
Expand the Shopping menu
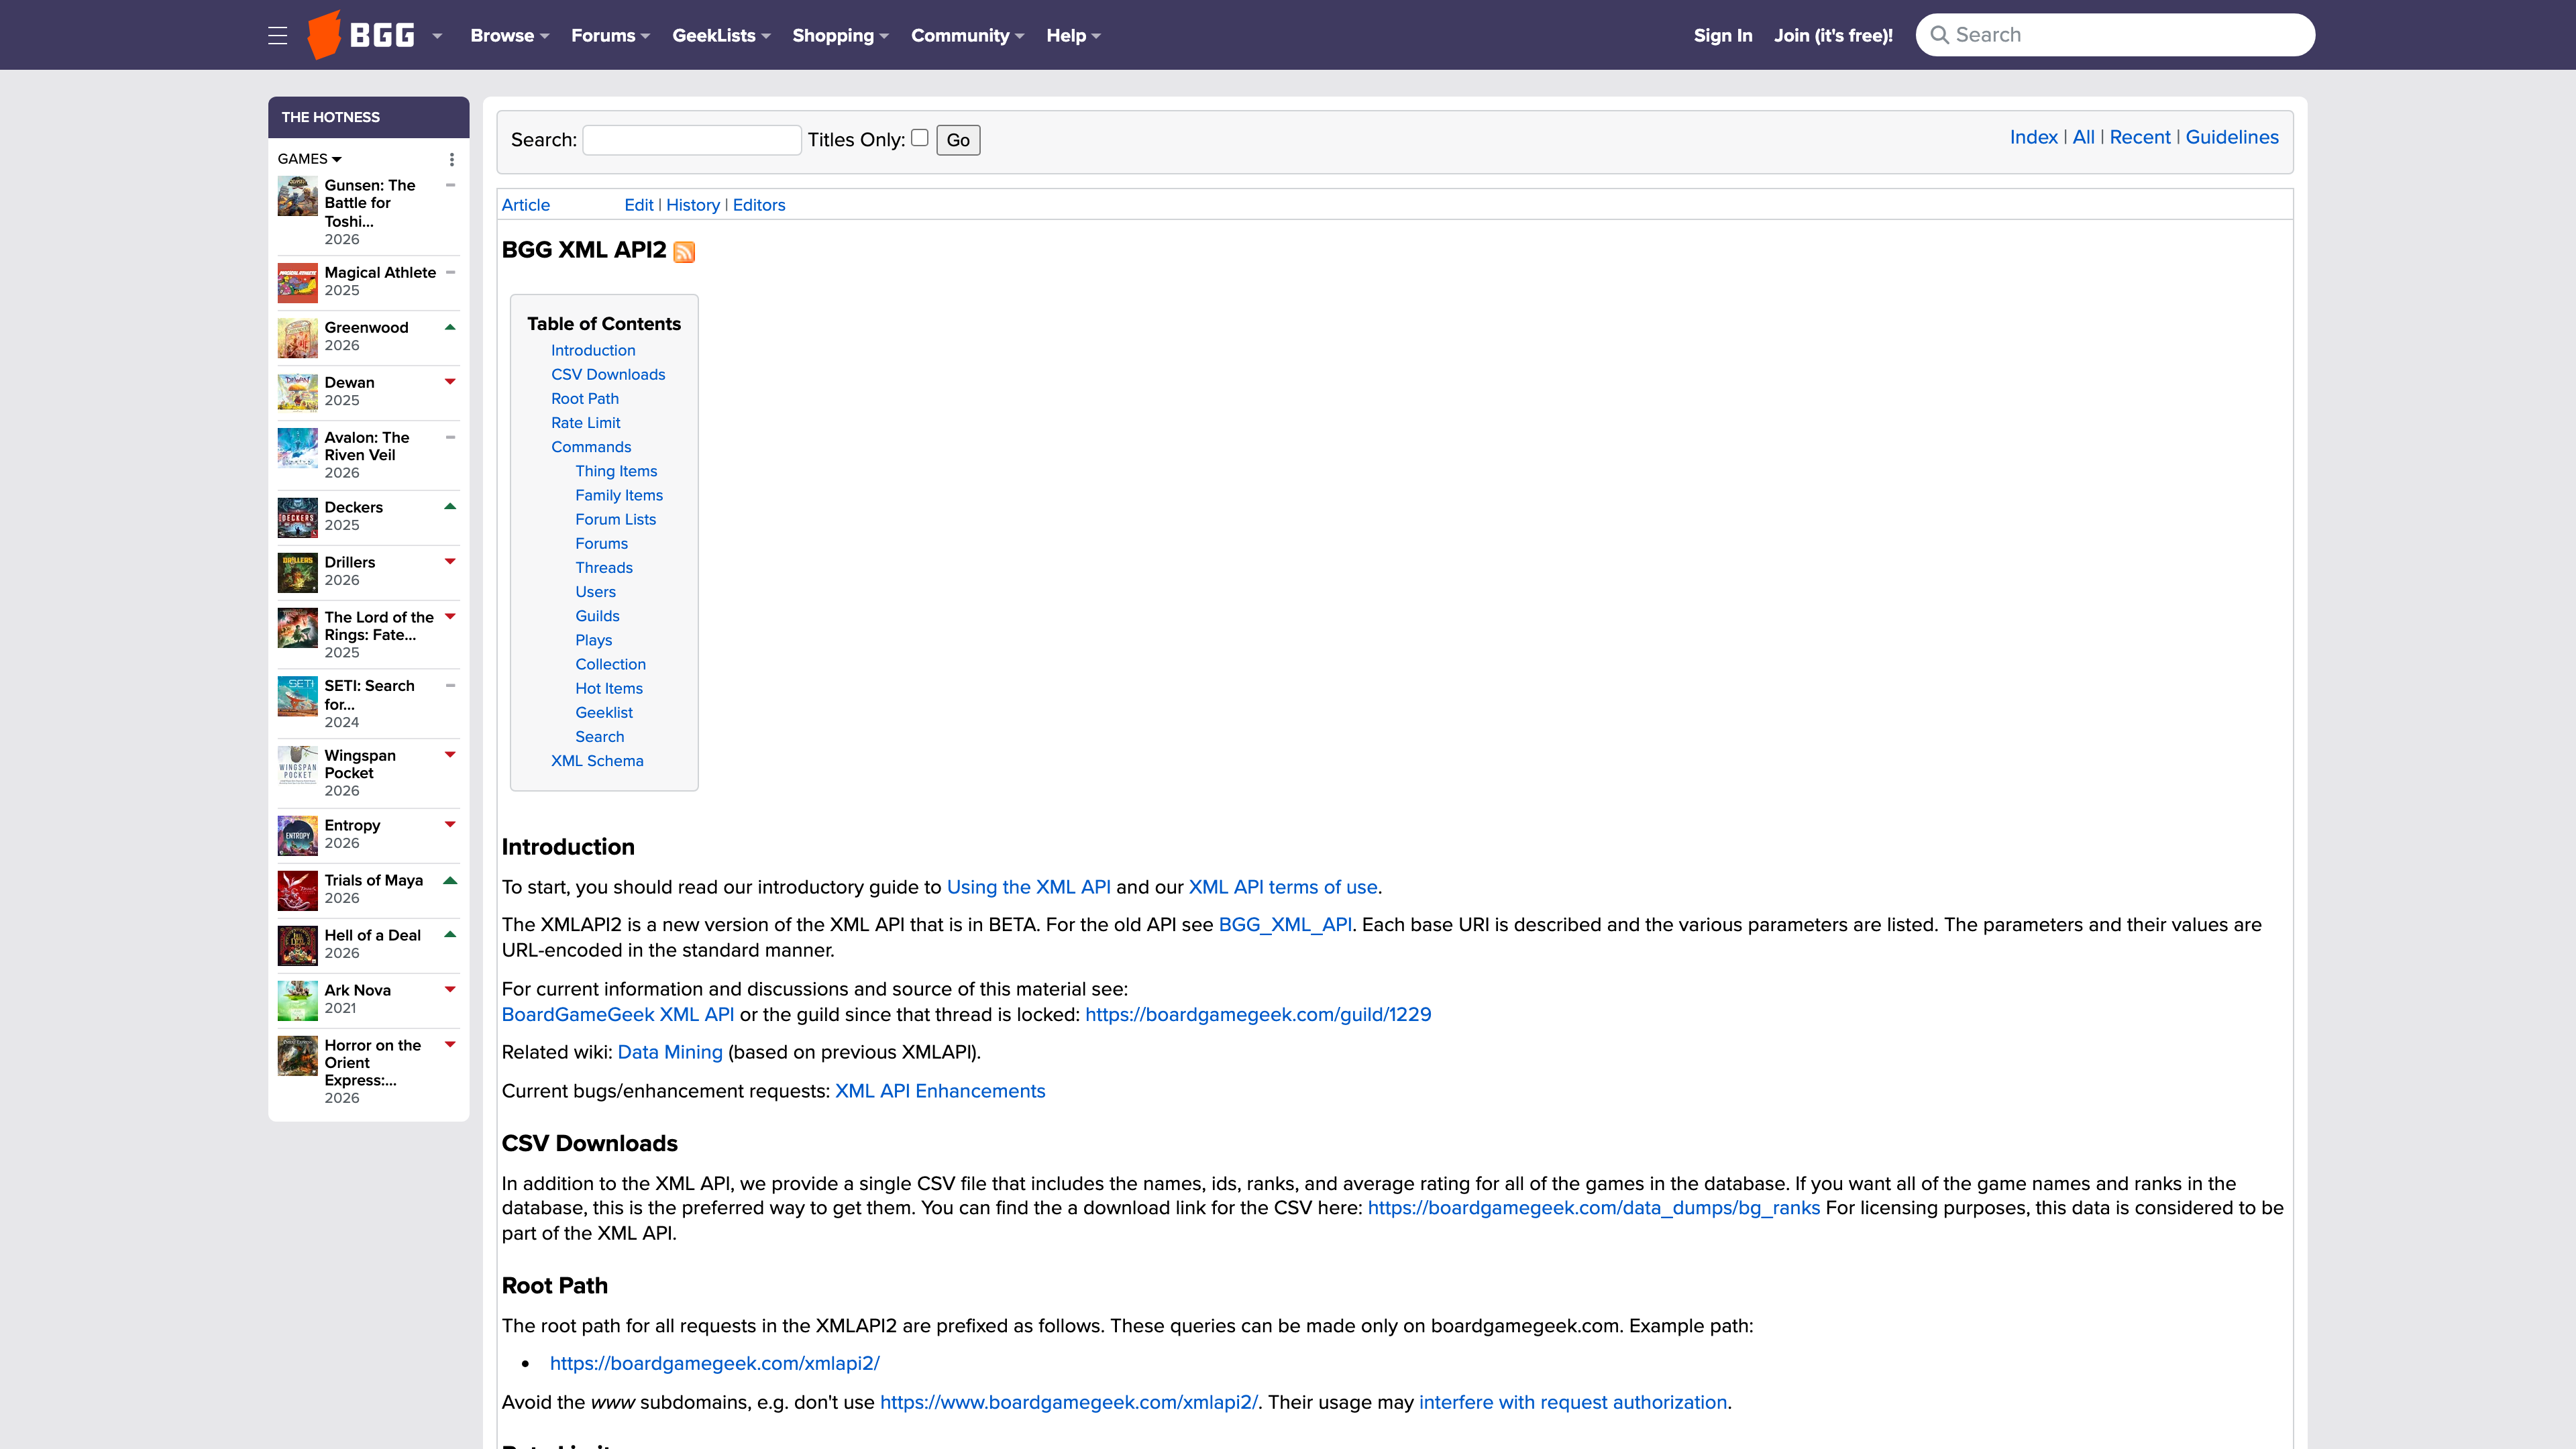click(x=840, y=36)
